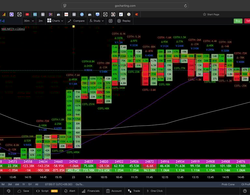Click the 24742 cell in the bottom table
250x195 pixels.
(74, 162)
